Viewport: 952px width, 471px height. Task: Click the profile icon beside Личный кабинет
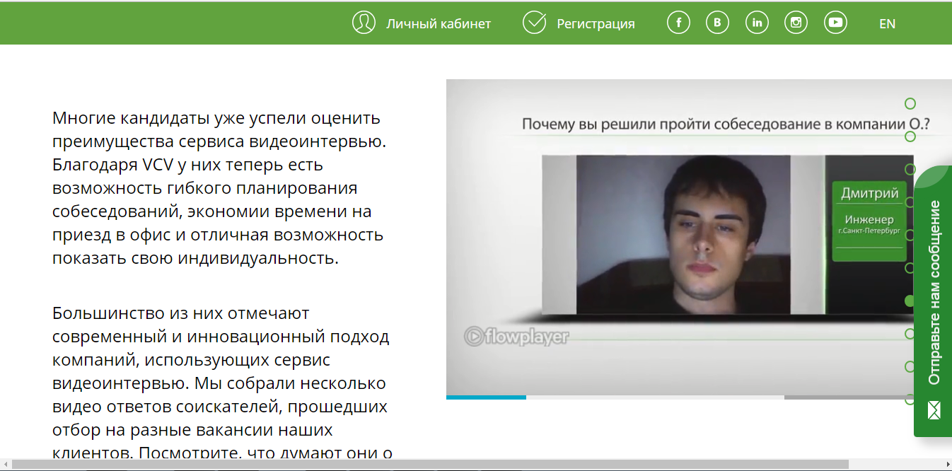(x=363, y=23)
